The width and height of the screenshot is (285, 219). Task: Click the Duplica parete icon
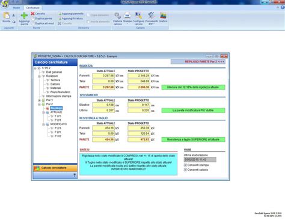tap(32, 19)
